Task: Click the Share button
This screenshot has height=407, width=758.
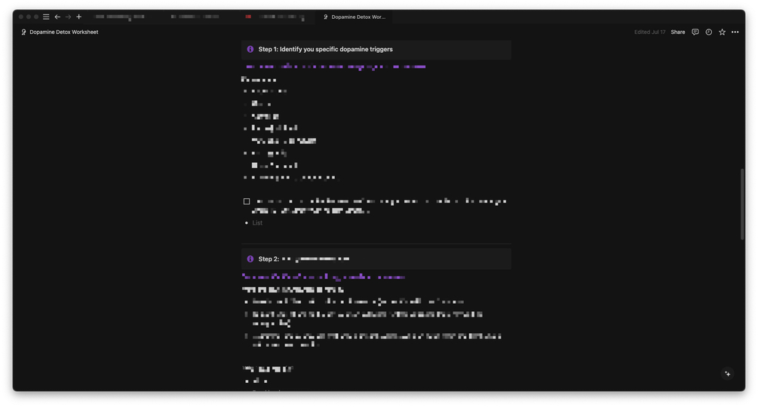Action: 678,32
